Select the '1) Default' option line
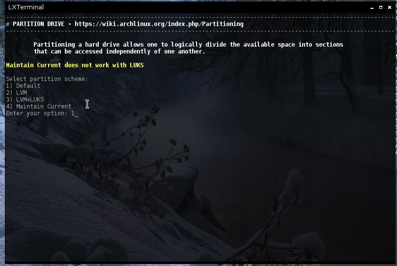397x266 pixels. click(23, 86)
